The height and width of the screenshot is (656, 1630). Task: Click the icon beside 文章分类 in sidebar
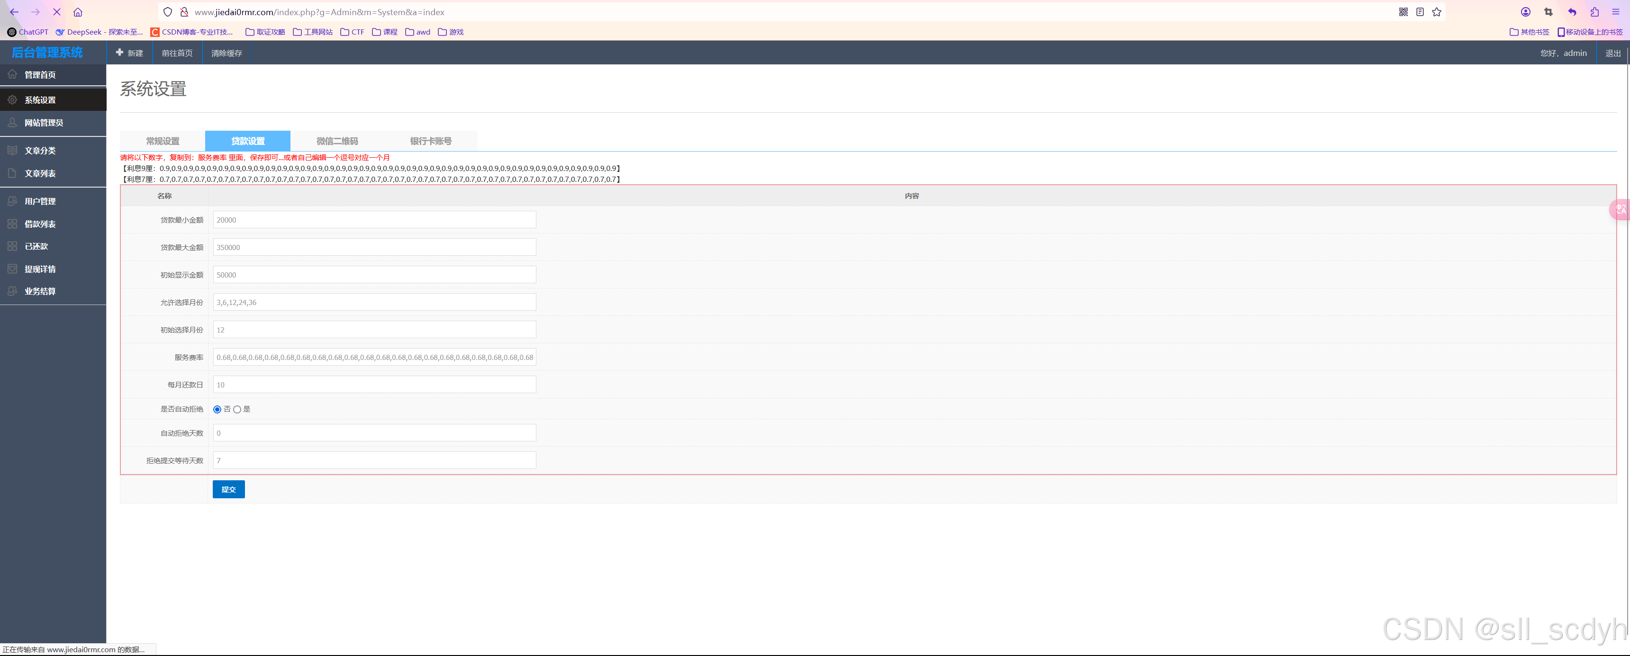coord(13,151)
